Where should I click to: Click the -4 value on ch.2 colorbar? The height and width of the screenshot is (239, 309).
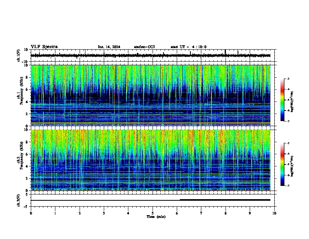[x=288, y=154]
